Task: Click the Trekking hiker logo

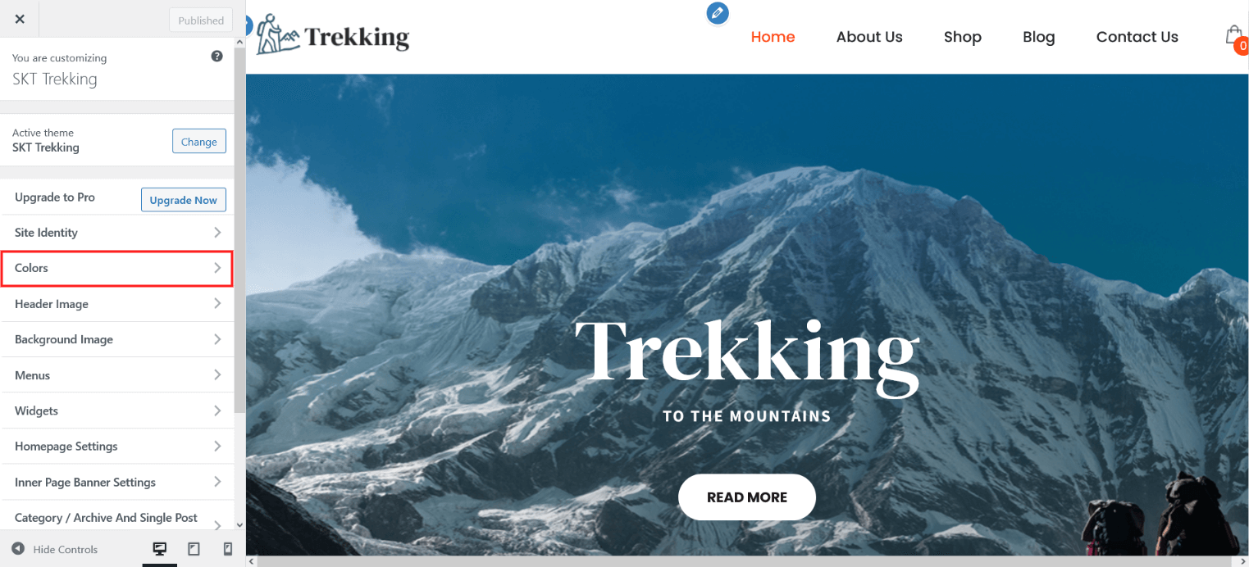Action: click(332, 35)
